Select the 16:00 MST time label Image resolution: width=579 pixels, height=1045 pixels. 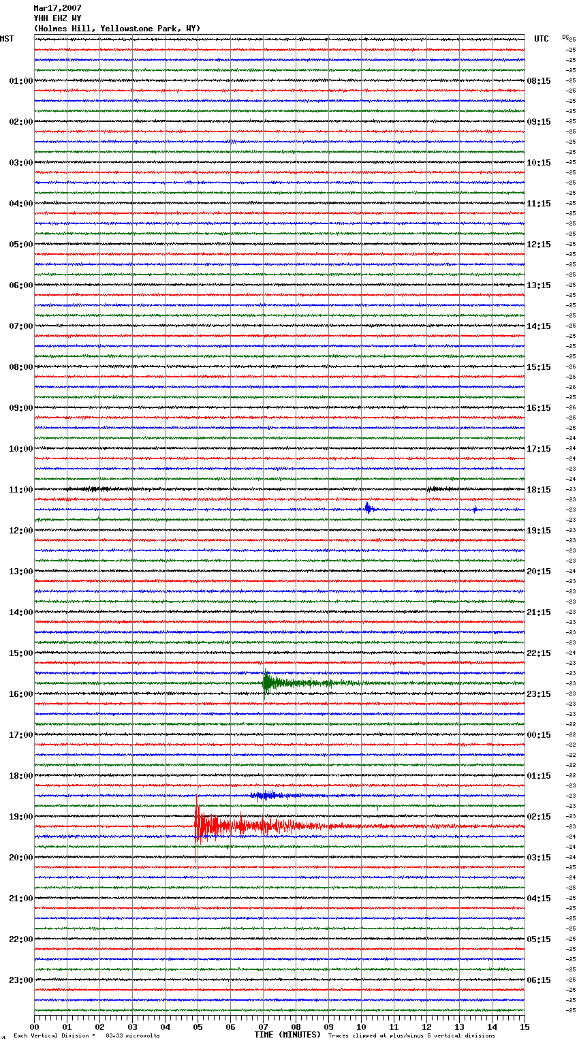pyautogui.click(x=20, y=694)
